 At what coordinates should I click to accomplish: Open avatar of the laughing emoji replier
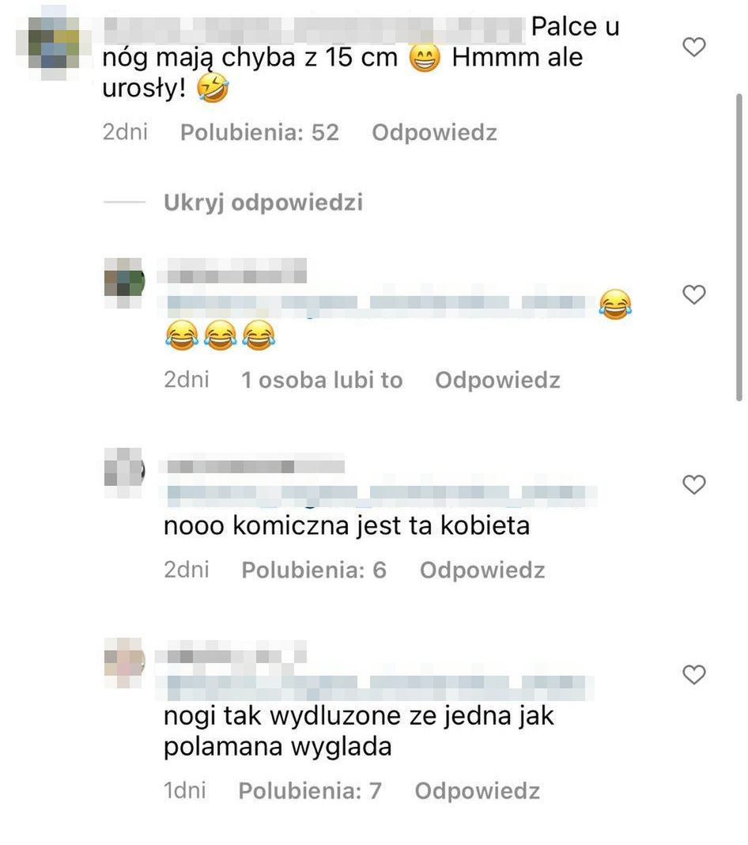coord(124,282)
